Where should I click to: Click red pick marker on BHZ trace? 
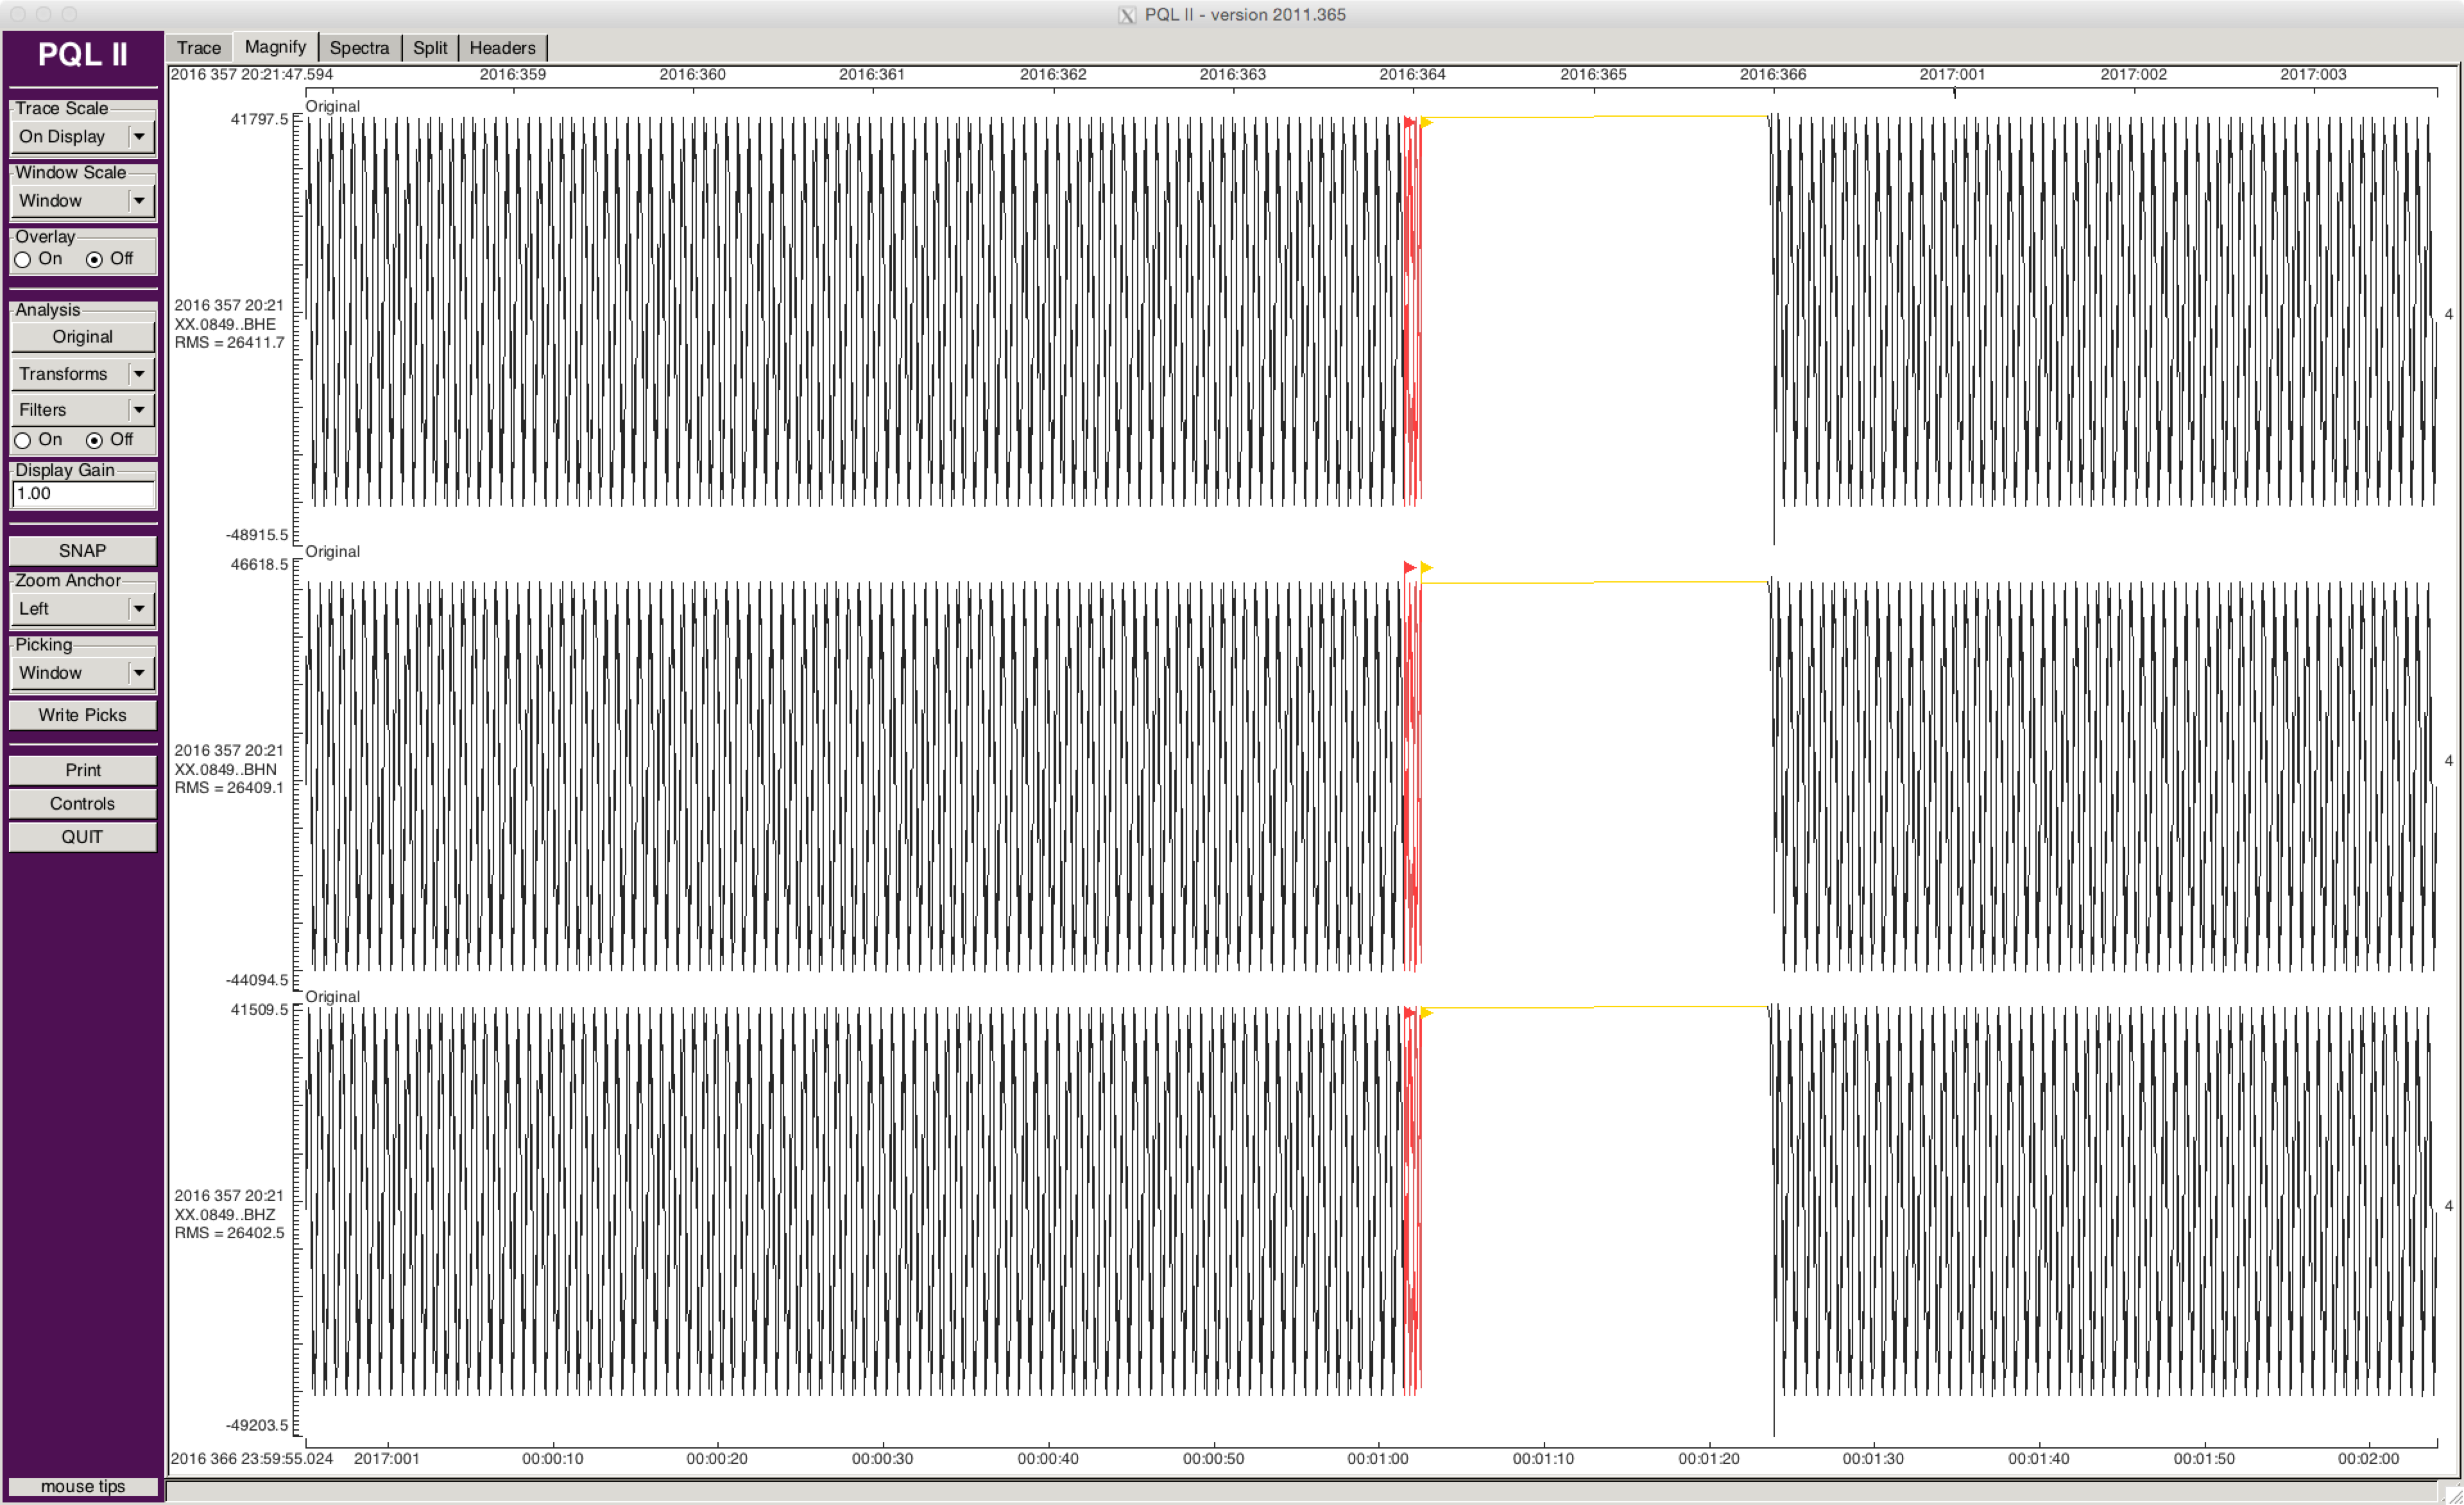1409,1013
